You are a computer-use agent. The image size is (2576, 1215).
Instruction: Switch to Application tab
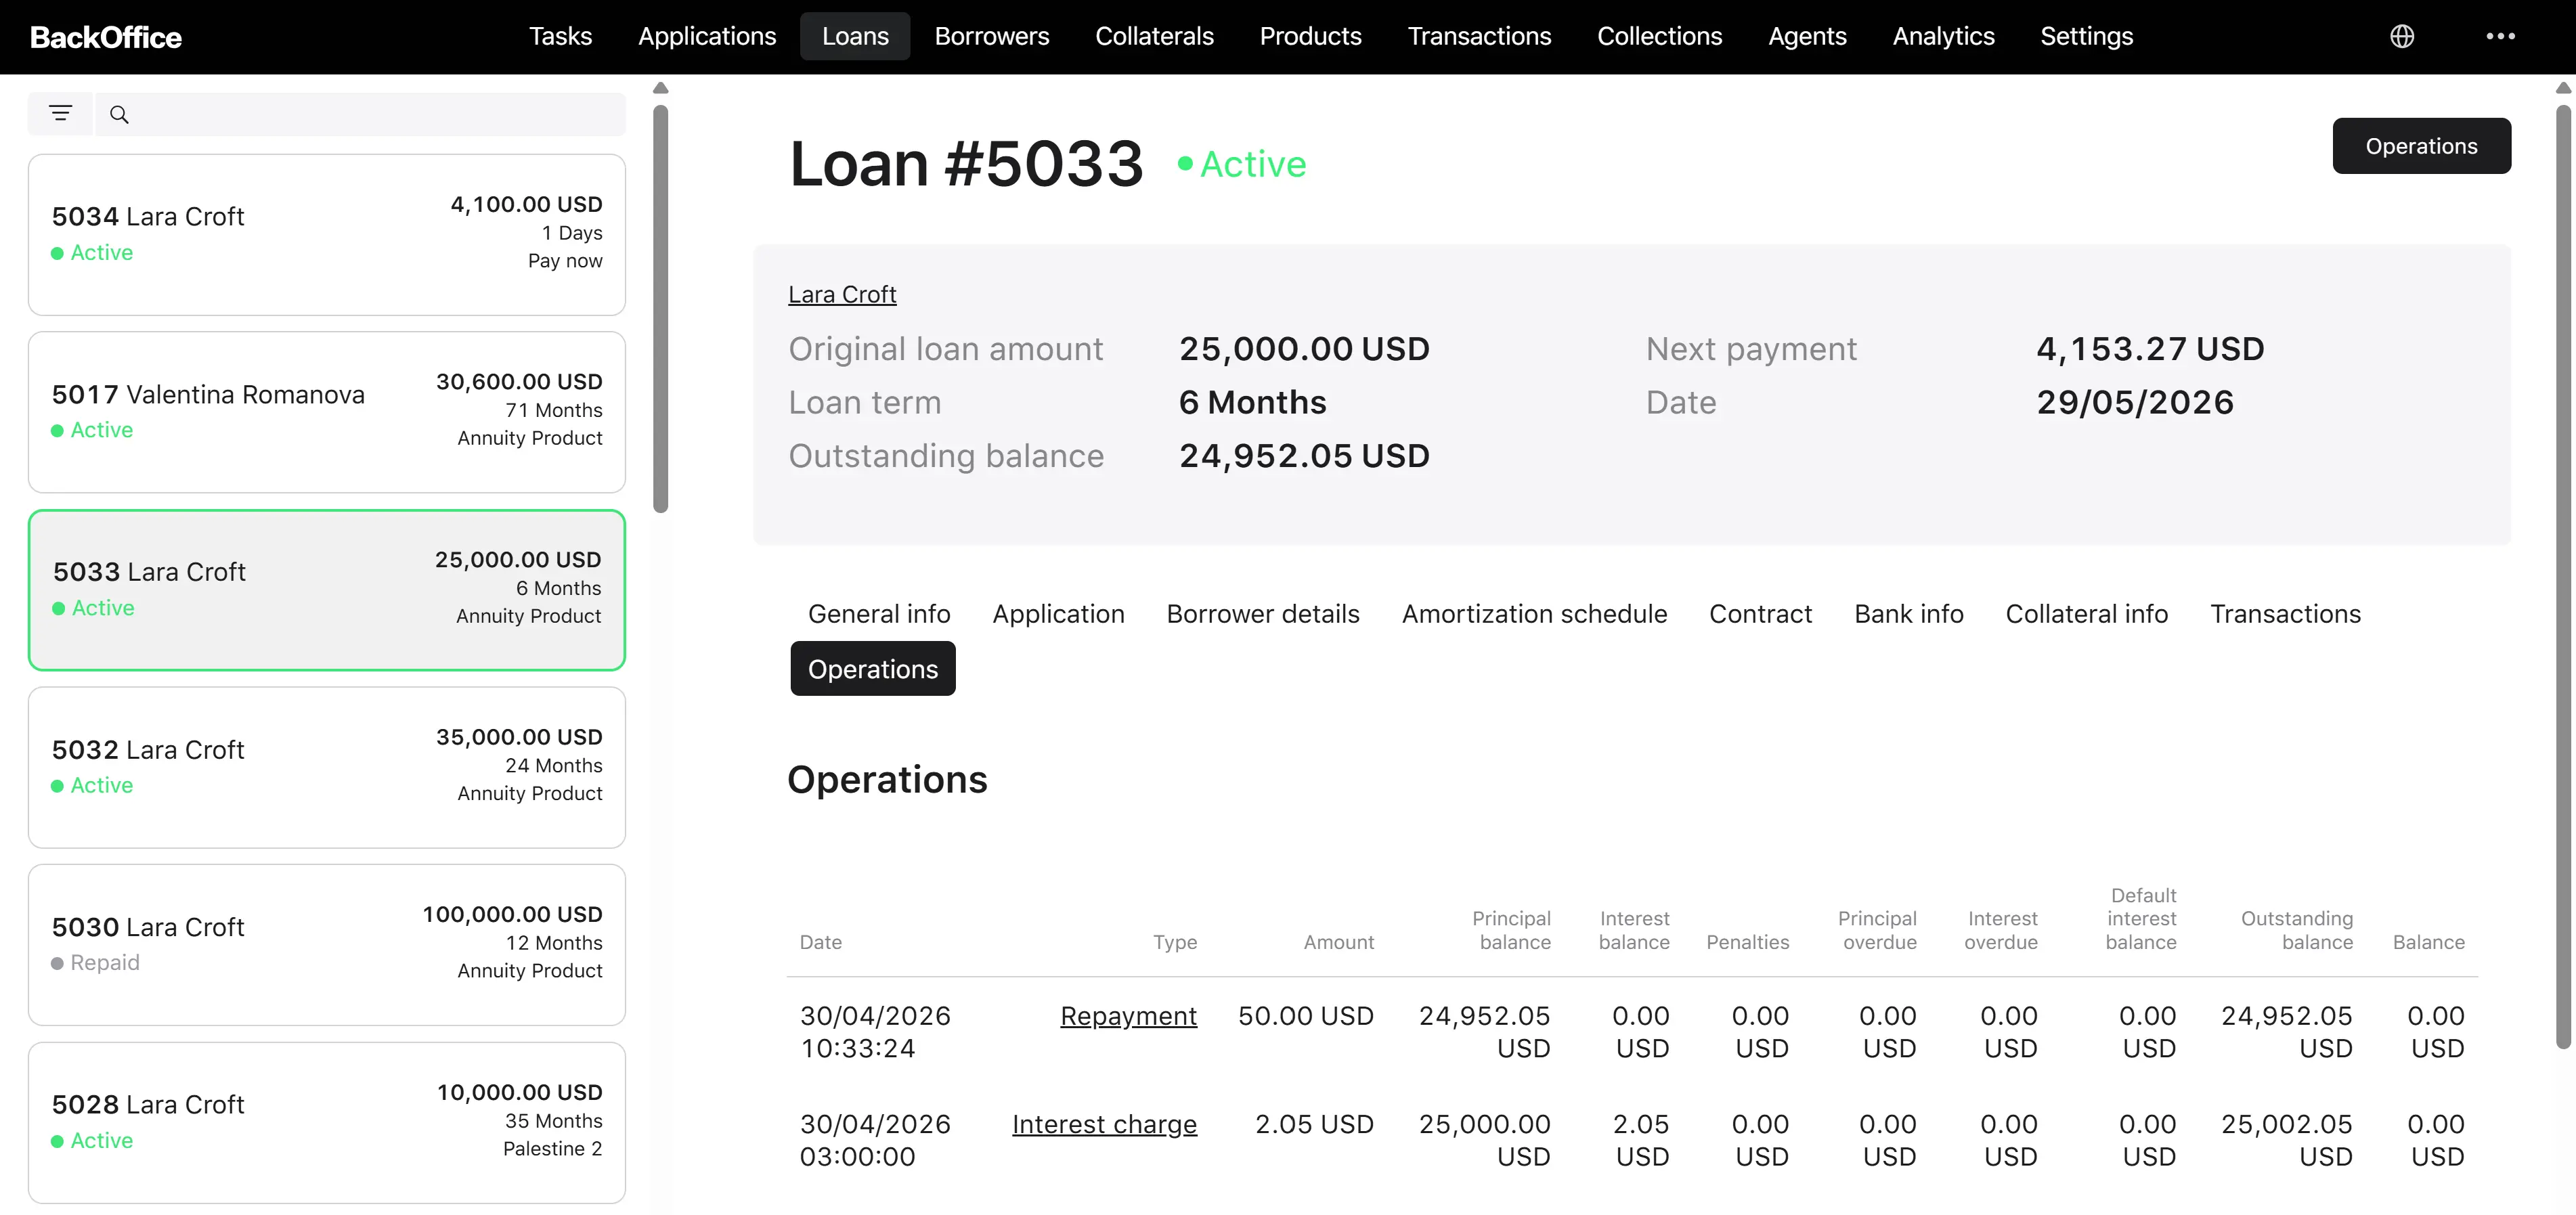click(1058, 614)
